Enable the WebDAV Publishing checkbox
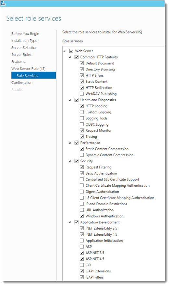 click(x=82, y=94)
